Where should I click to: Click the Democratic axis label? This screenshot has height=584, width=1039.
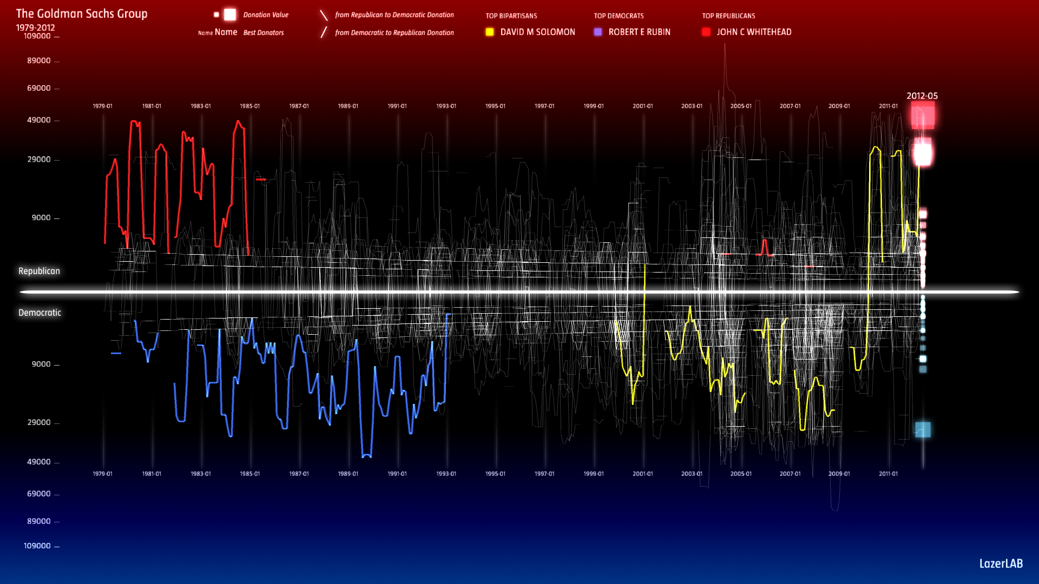coord(40,313)
